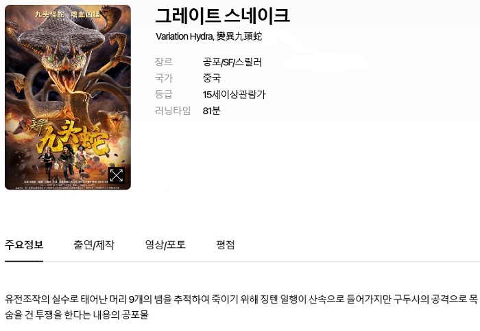
Task: Click the 등급 field label
Action: pos(164,94)
